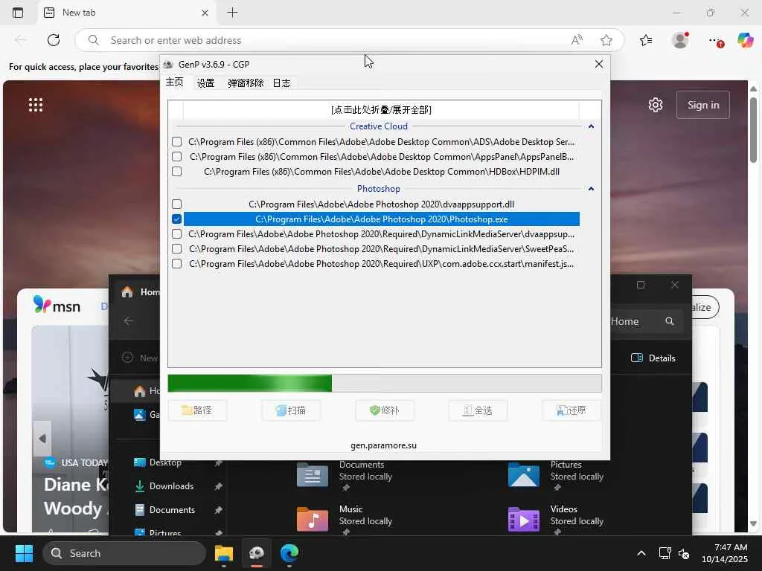Go to previous MSN news slide
762x571 pixels.
pyautogui.click(x=42, y=439)
